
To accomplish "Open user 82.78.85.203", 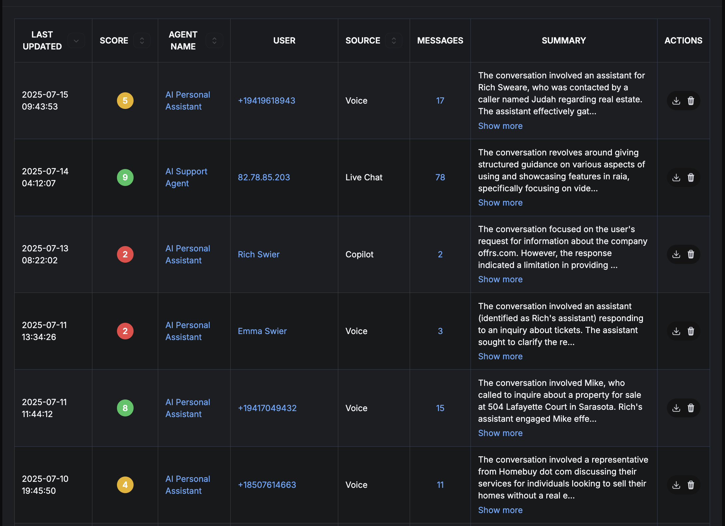I will tap(264, 177).
